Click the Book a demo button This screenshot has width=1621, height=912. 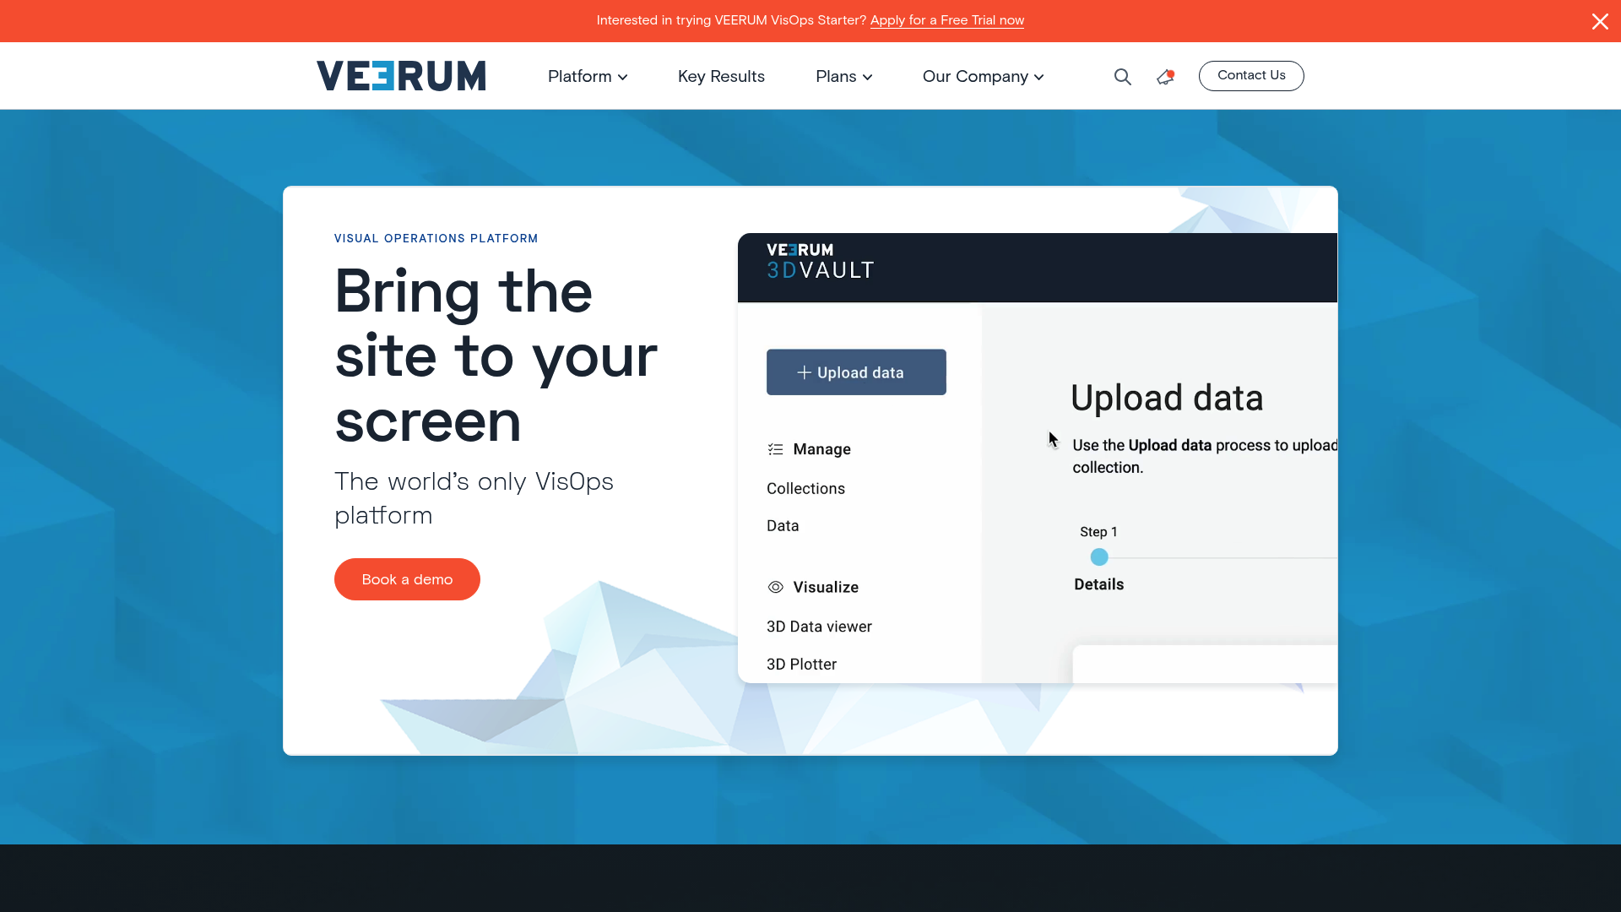coord(407,579)
